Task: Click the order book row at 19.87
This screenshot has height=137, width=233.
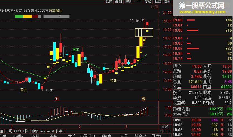Action: (202, 25)
